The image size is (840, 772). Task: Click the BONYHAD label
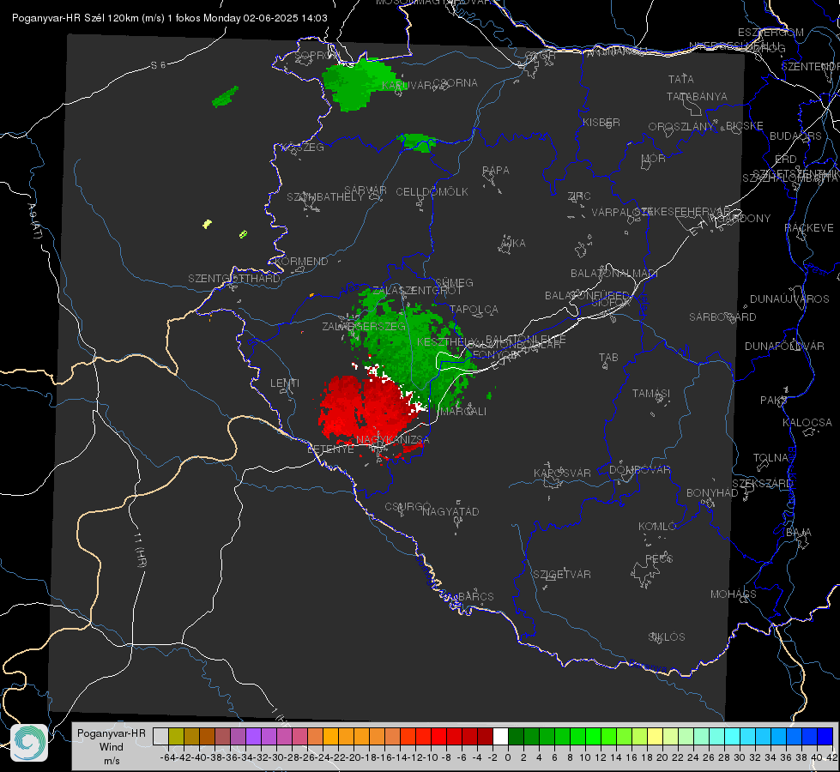coord(712,493)
